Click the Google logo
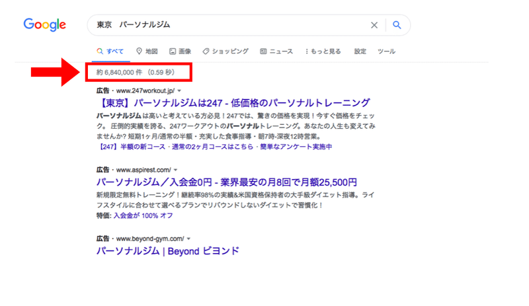 click(44, 24)
